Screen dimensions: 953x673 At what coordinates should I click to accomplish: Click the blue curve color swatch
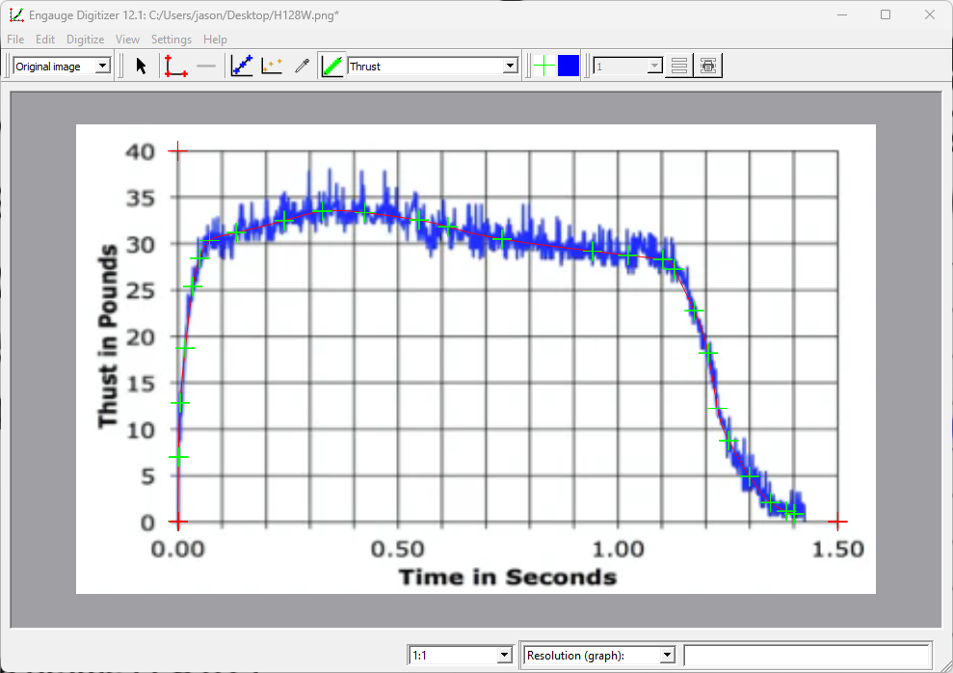click(567, 66)
